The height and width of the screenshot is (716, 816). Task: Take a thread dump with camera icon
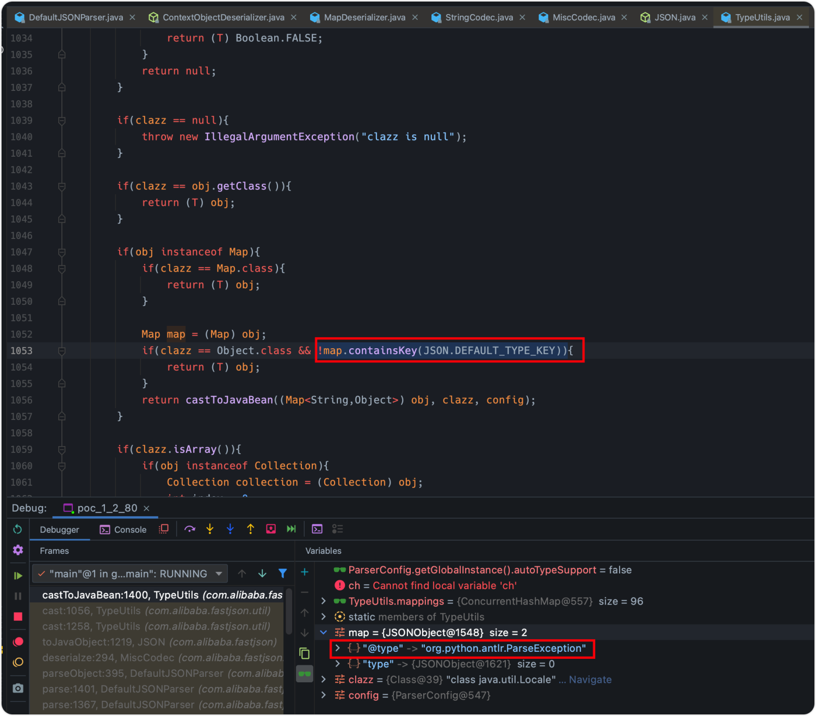(x=18, y=688)
